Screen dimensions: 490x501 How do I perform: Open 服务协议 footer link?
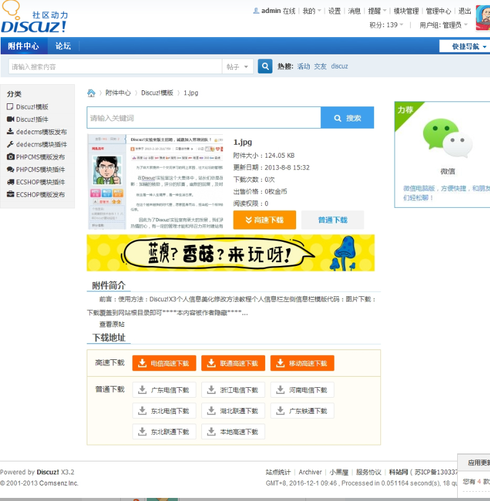click(369, 472)
